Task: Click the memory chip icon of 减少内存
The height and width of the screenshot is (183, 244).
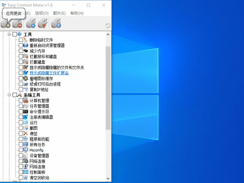Action: pos(26,51)
